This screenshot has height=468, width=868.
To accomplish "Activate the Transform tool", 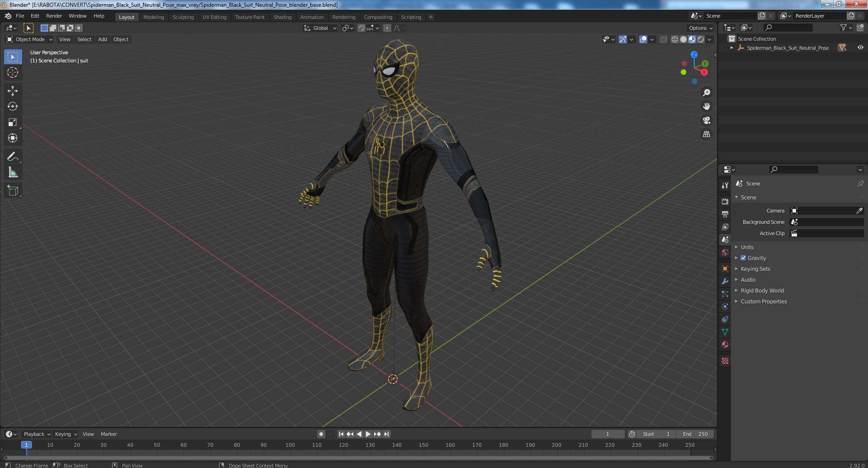I will (13, 138).
